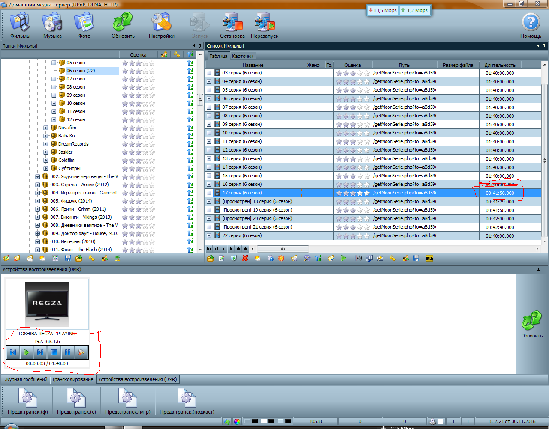
Task: Click the horizontal scrollbar under the episode list
Action: (283, 249)
